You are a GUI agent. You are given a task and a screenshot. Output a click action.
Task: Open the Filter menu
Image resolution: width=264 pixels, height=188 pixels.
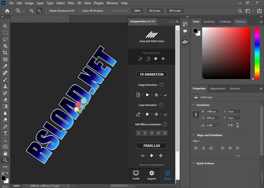coord(71,3)
